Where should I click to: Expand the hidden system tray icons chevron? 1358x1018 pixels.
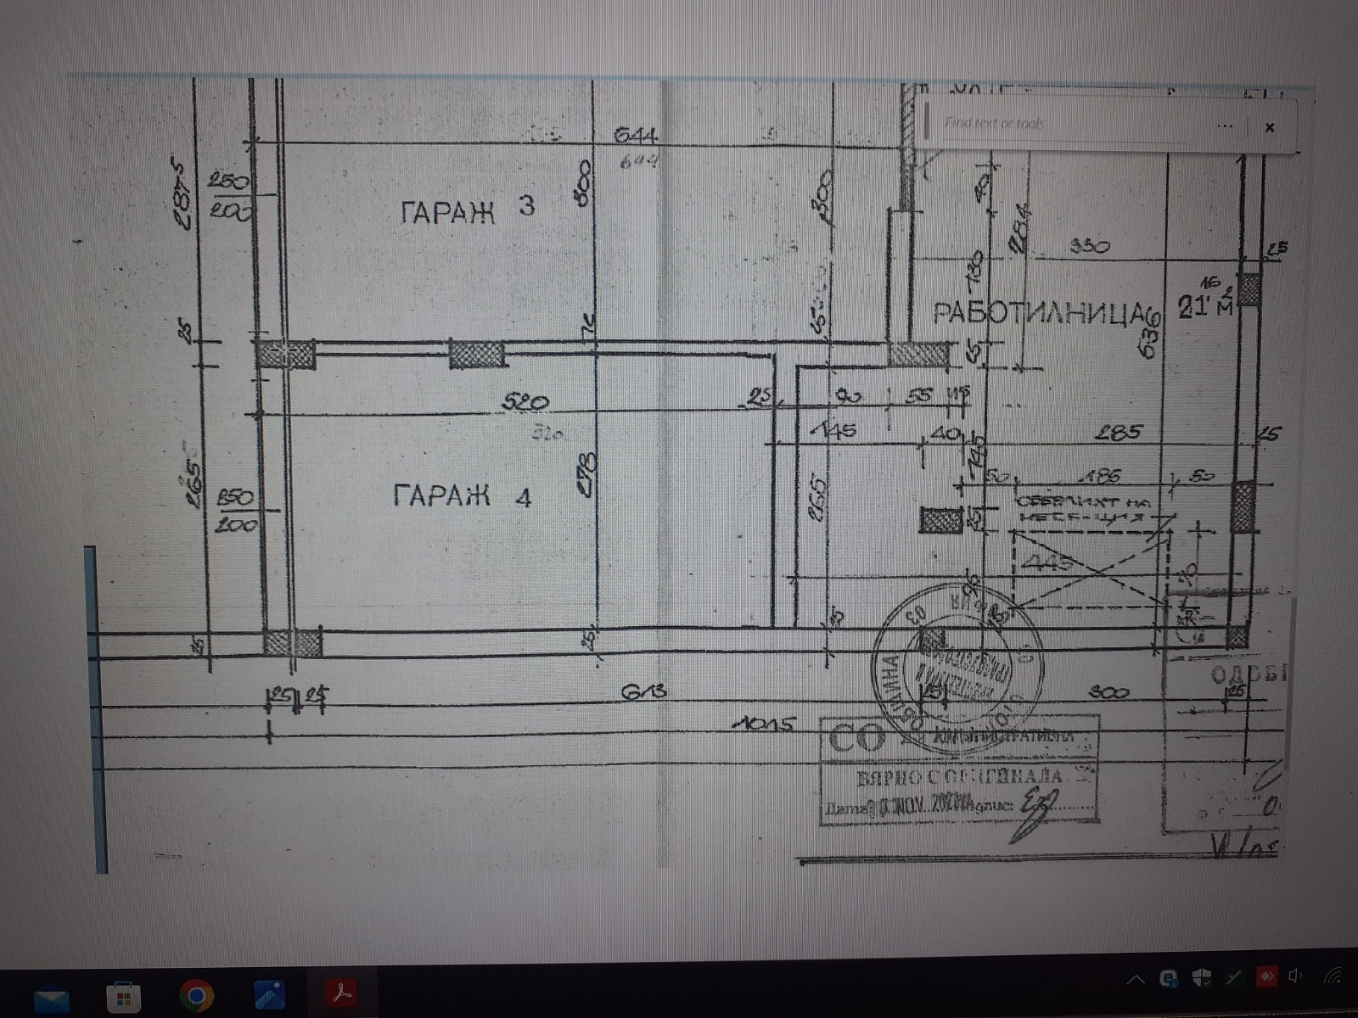[x=1135, y=981]
